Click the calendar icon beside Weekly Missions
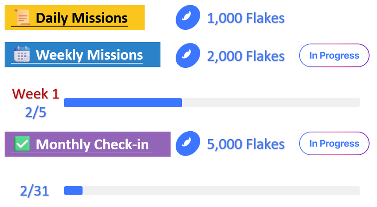 coord(21,55)
